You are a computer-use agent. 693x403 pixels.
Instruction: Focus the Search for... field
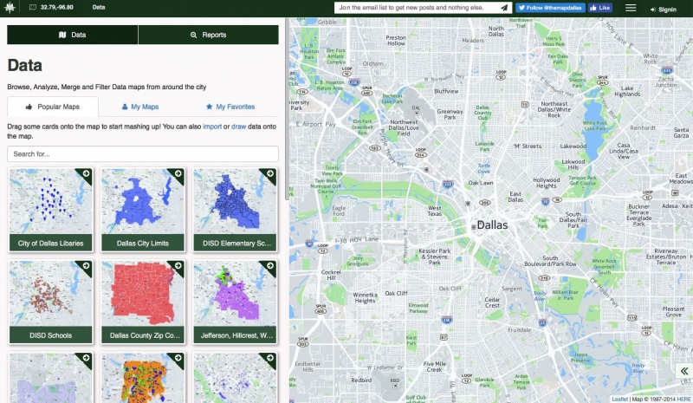[x=143, y=154]
